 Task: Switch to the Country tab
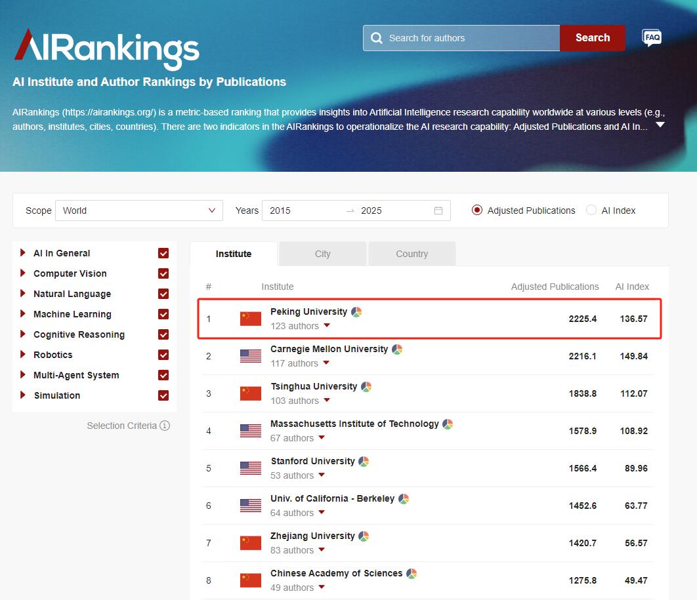[x=412, y=254]
